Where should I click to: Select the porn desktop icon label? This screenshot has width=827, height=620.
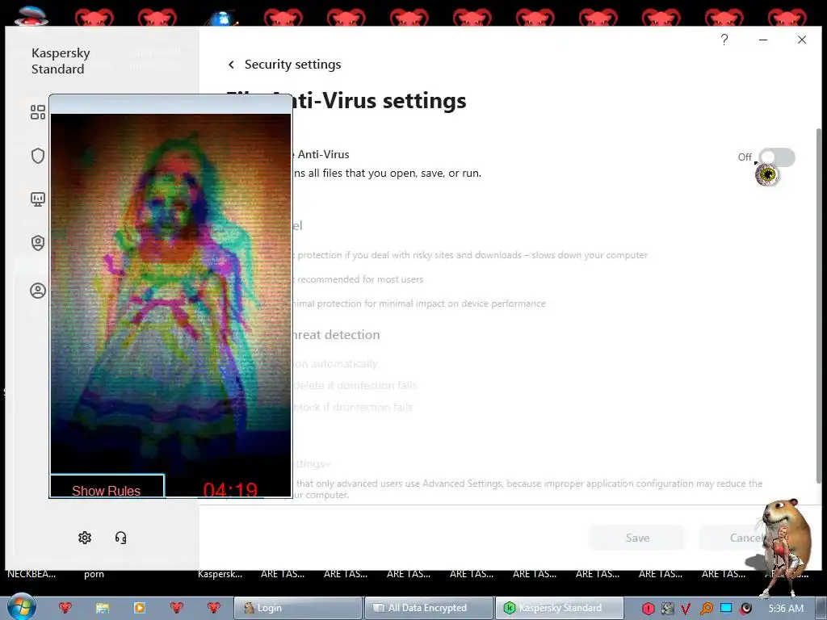pos(94,574)
